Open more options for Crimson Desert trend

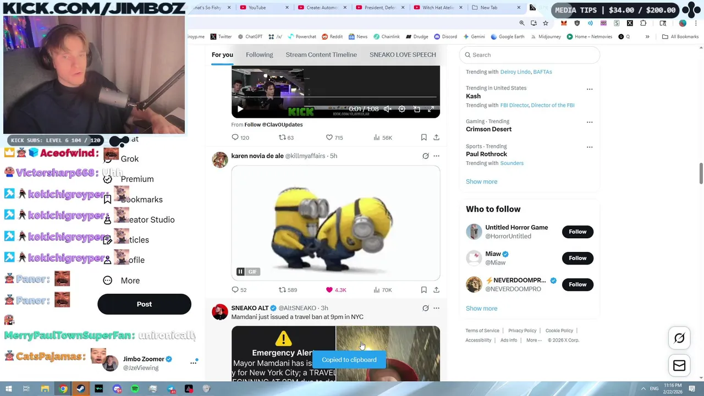pyautogui.click(x=590, y=122)
